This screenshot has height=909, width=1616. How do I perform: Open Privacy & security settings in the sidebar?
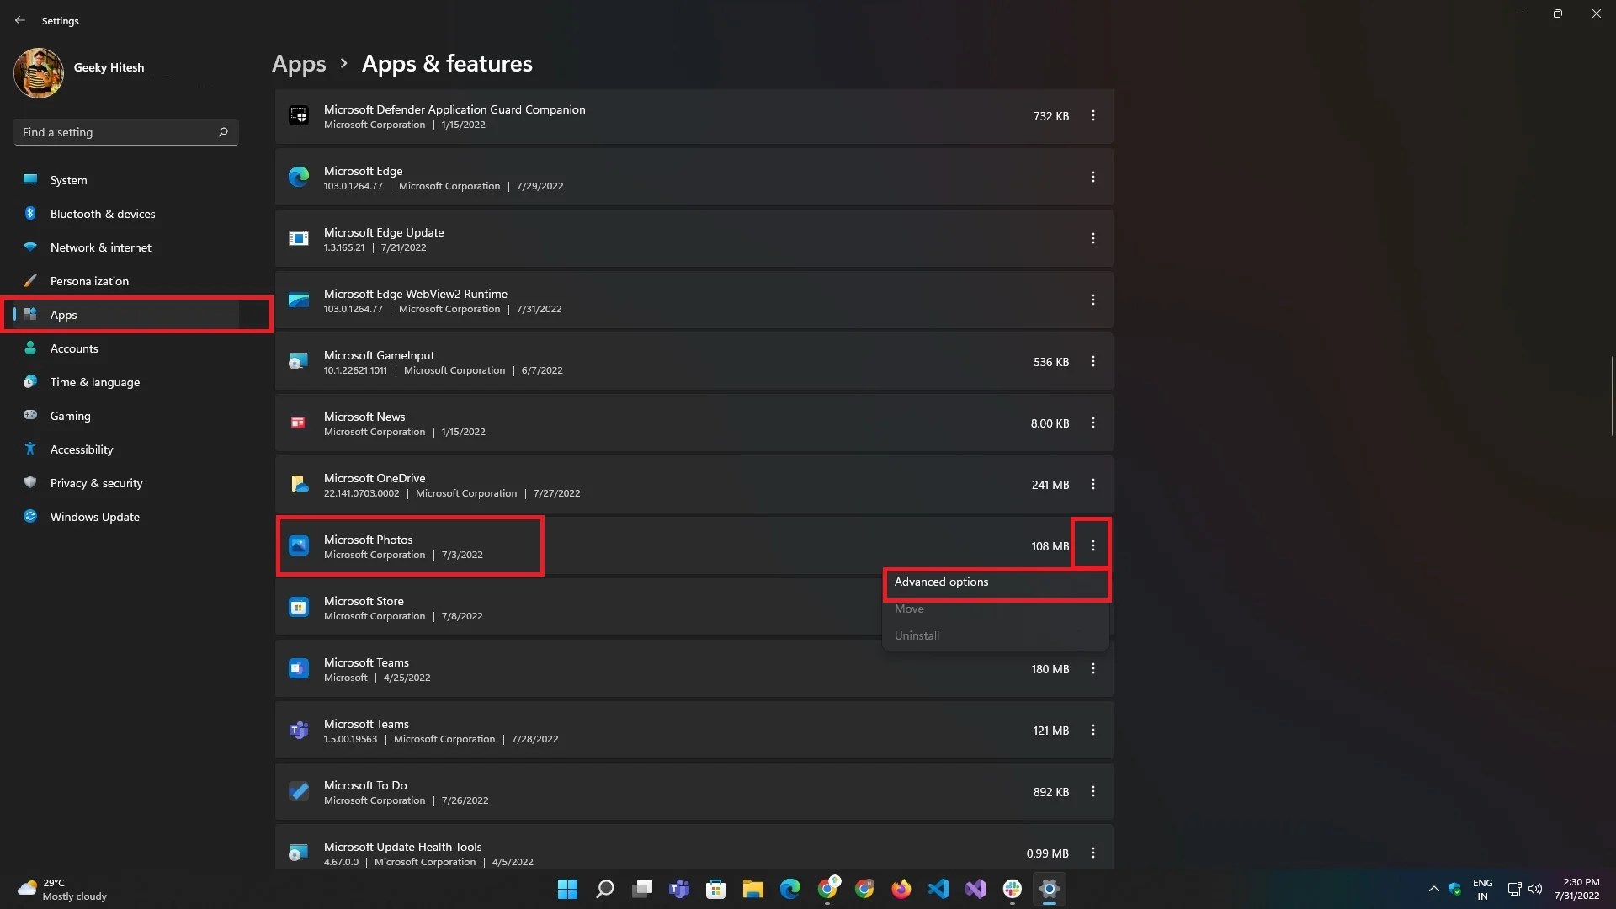95,482
